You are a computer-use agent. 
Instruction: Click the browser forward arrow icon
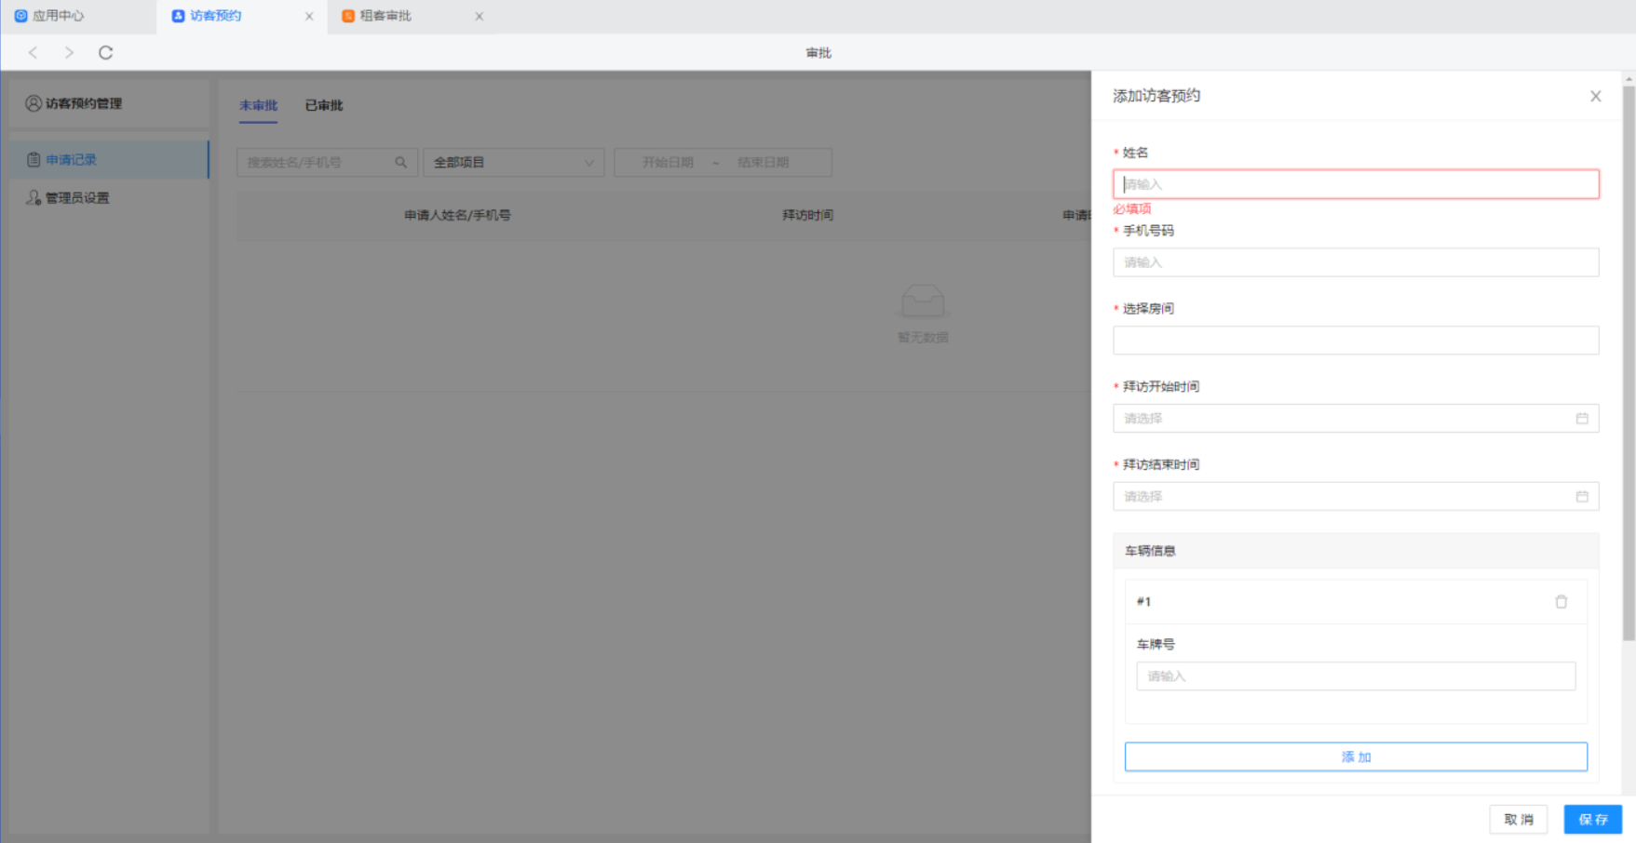[69, 53]
